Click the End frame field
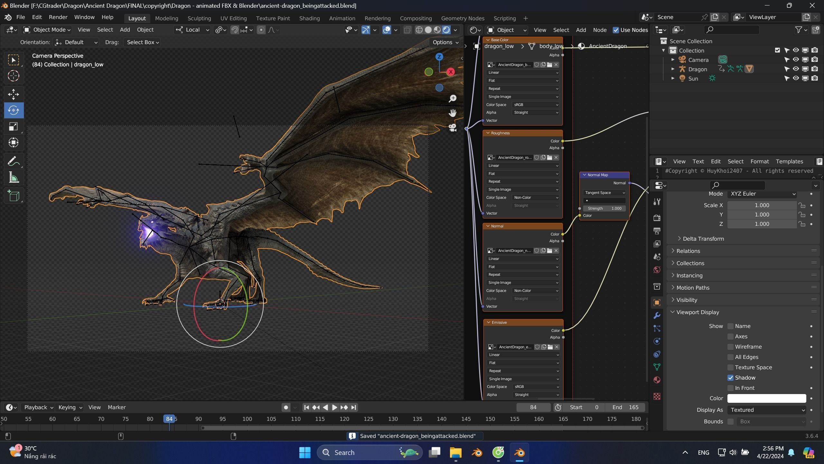Viewport: 824px width, 464px height. click(x=625, y=408)
